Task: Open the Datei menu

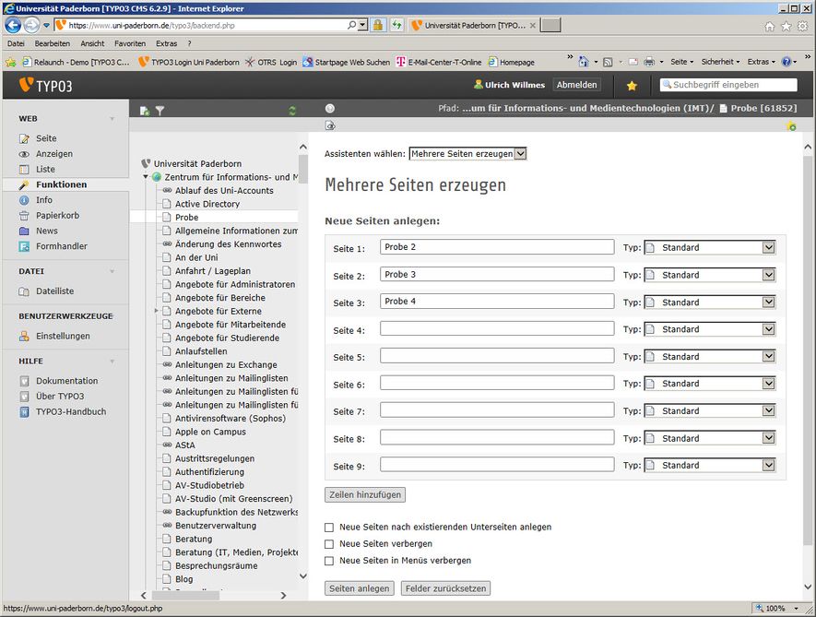Action: click(x=16, y=43)
